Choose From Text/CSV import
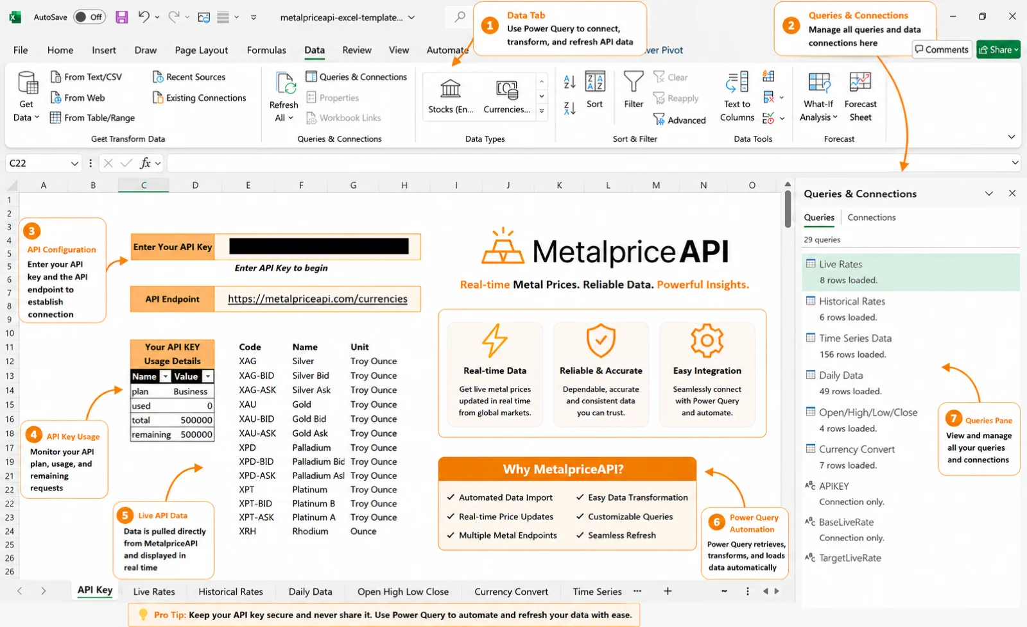Viewport: 1027px width, 627px height. (86, 77)
